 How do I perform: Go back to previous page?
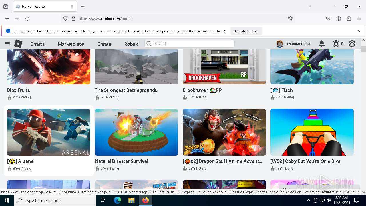tap(7, 19)
